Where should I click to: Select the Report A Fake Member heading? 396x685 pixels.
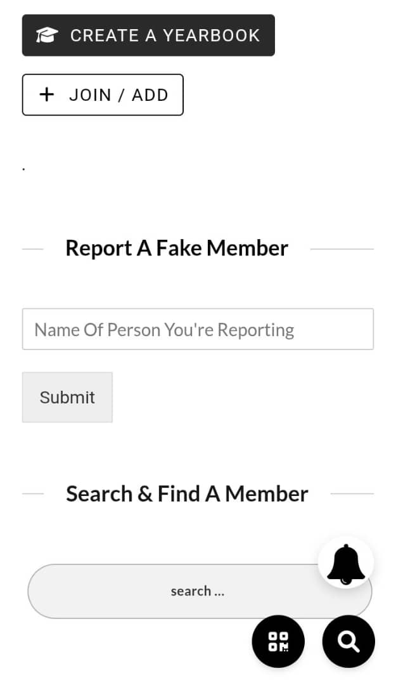pyautogui.click(x=177, y=248)
